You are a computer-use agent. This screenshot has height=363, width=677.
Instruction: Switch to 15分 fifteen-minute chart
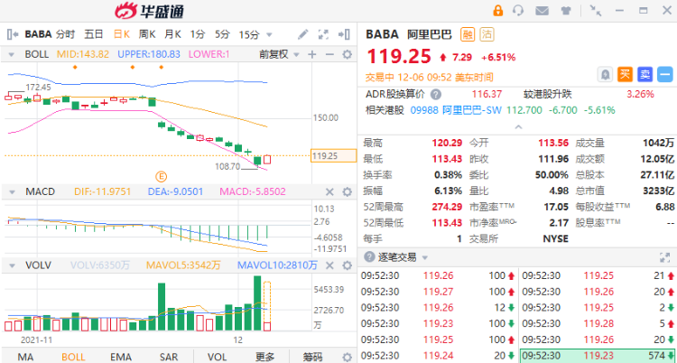click(249, 34)
